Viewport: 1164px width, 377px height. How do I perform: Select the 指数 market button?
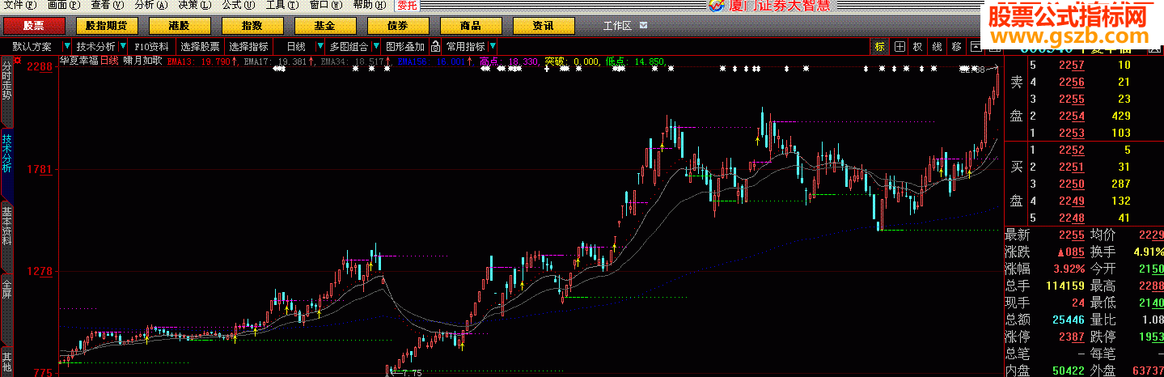pyautogui.click(x=252, y=26)
